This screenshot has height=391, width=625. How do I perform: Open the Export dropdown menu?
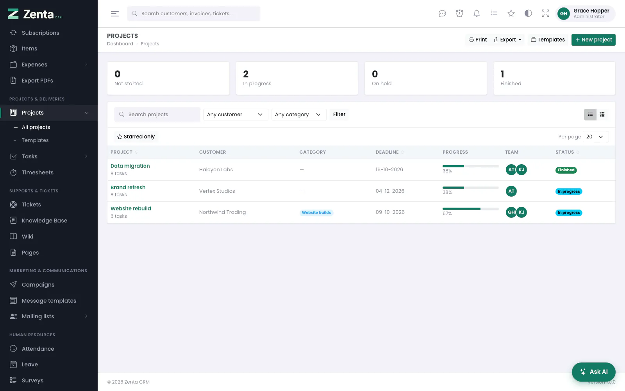507,40
